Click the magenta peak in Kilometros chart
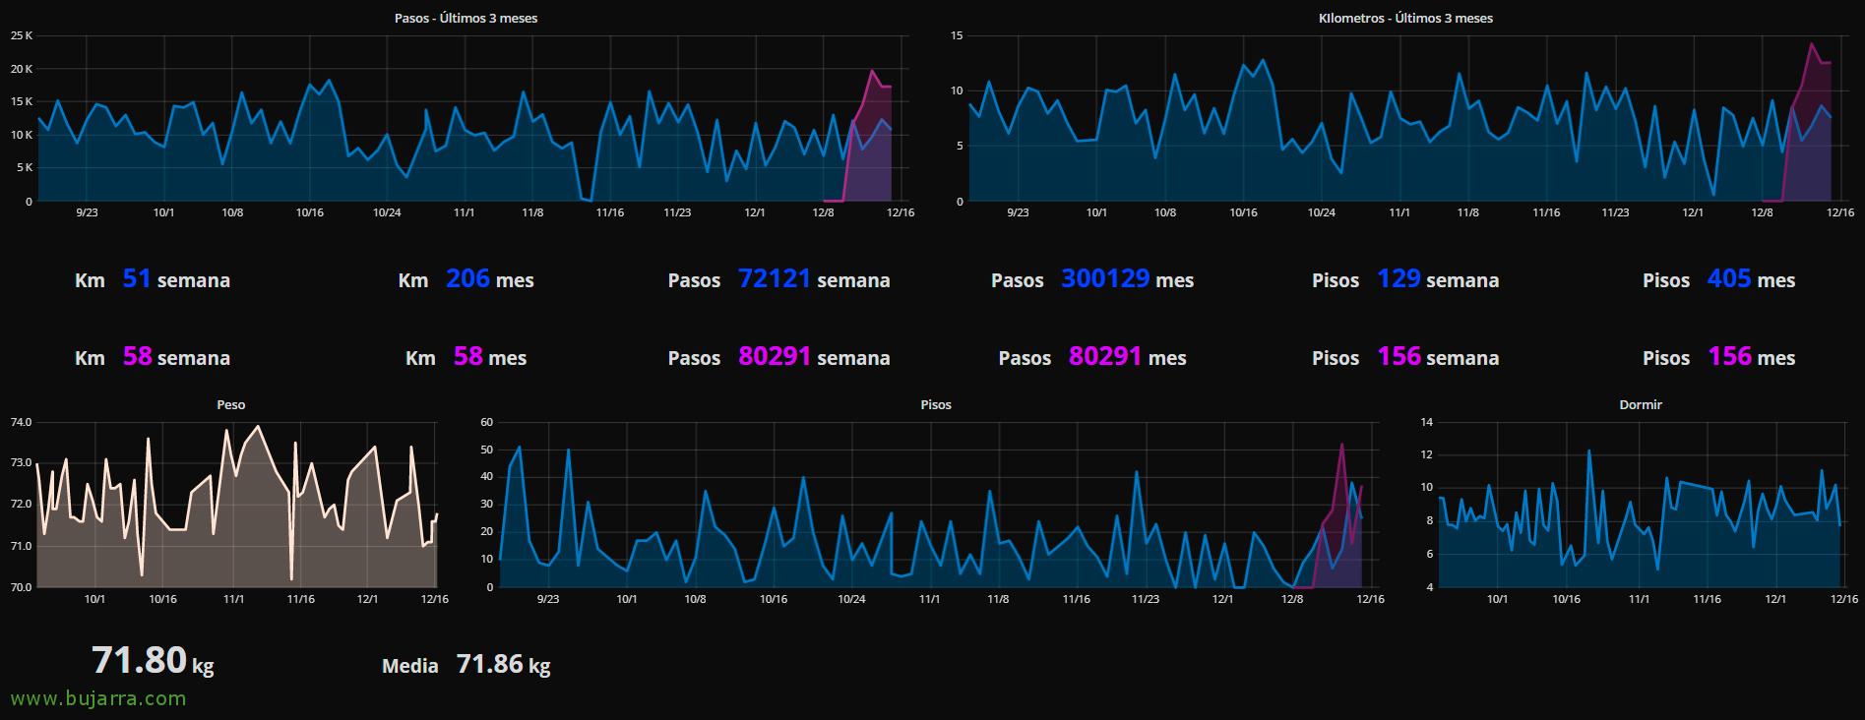 [1811, 43]
